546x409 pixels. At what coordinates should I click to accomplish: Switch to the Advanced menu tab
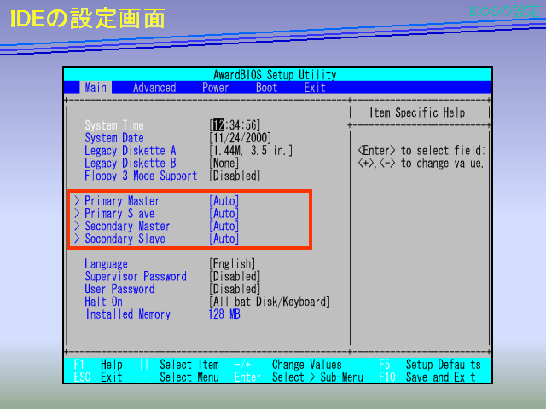point(154,87)
